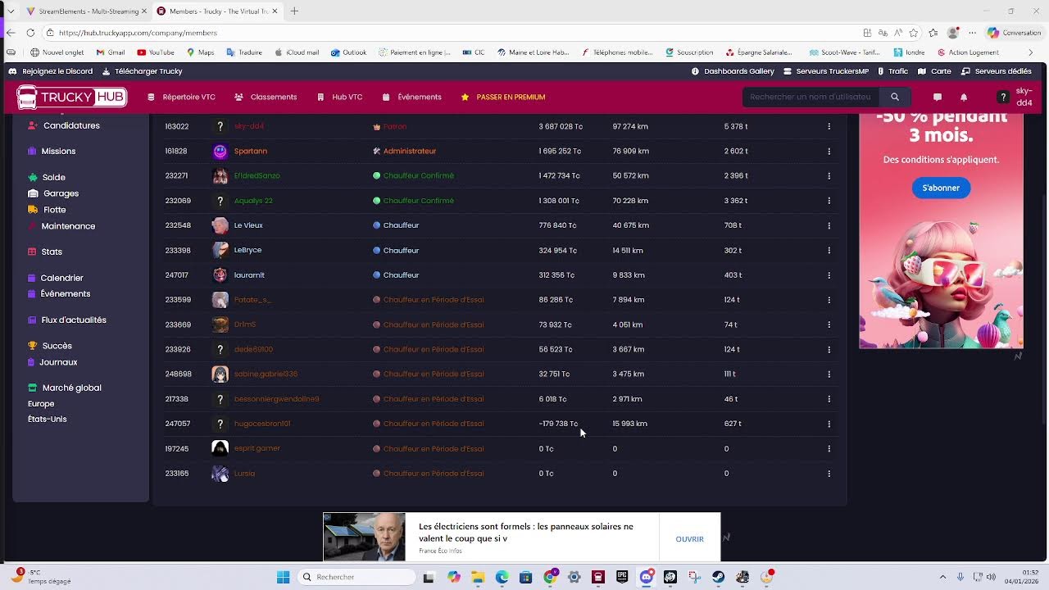1049x590 pixels.
Task: Click YouTube bookmark in bookmarks bar
Action: (155, 52)
